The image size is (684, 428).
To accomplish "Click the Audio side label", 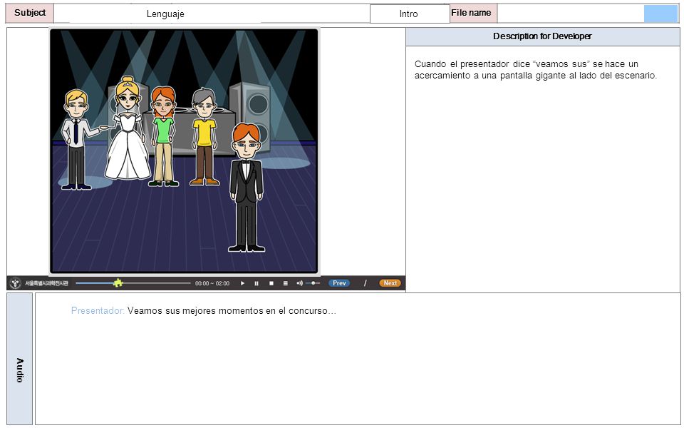I will point(20,359).
